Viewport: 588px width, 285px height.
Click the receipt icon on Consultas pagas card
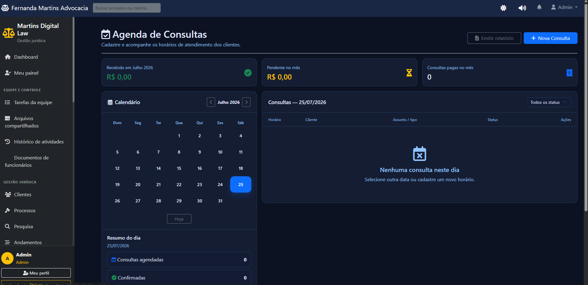(569, 73)
